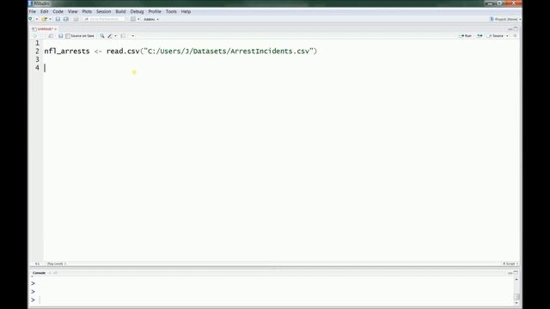The height and width of the screenshot is (309, 550).
Task: Expand the code tools wand dropdown arrow
Action: [115, 36]
